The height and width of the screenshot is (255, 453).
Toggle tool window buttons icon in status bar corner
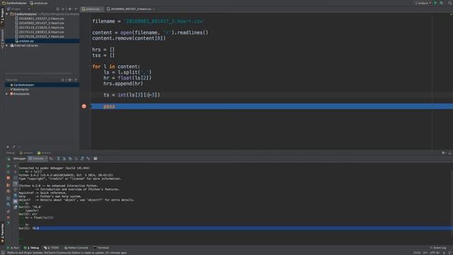point(3,253)
